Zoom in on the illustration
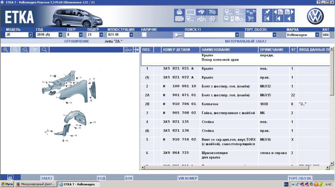Screen dimensions: 335x188 click(x=6, y=50)
